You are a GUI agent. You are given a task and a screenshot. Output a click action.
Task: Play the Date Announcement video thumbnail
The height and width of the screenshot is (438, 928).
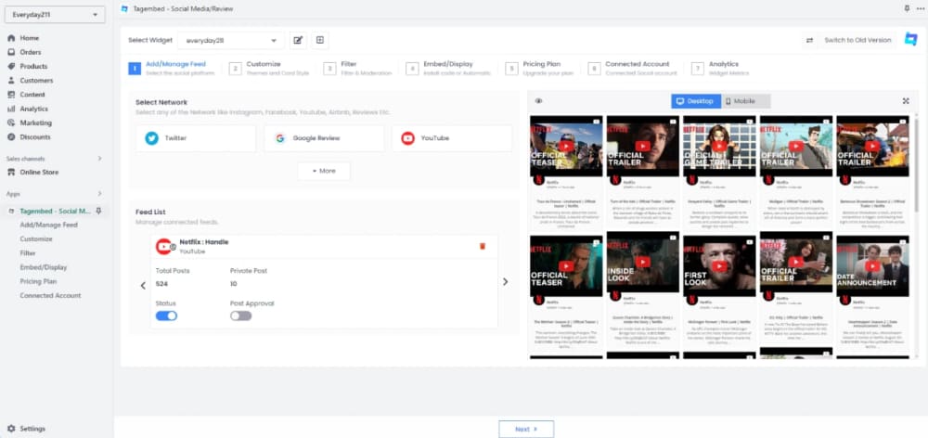click(872, 265)
